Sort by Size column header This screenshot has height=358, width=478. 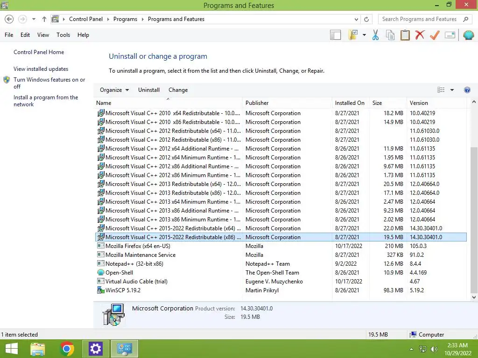(388, 103)
